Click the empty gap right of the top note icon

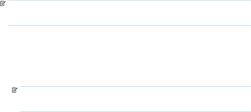point(7,3)
